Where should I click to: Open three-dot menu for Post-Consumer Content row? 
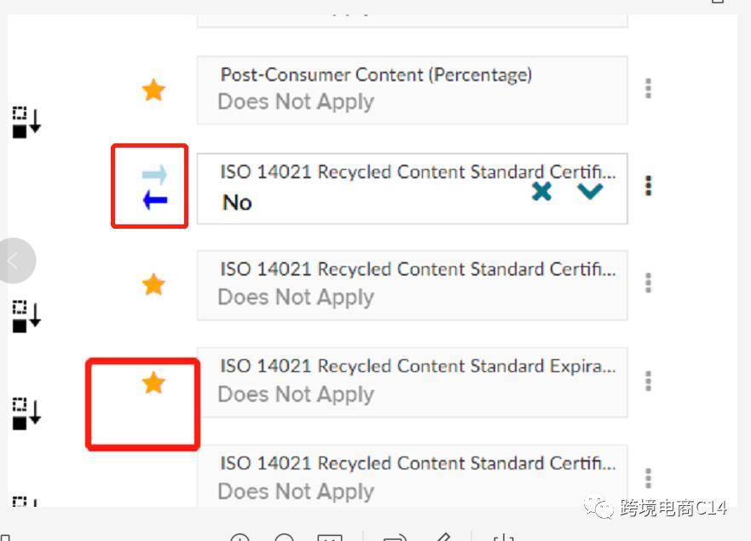pos(649,88)
